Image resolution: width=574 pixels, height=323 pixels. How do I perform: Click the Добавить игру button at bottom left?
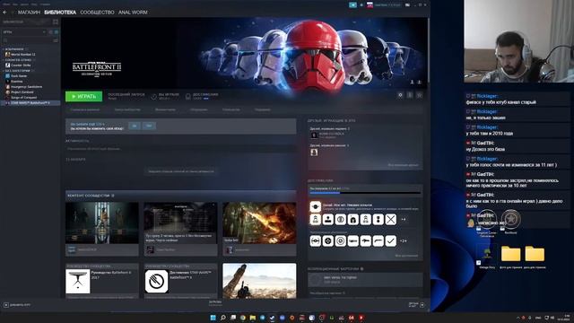(17, 305)
